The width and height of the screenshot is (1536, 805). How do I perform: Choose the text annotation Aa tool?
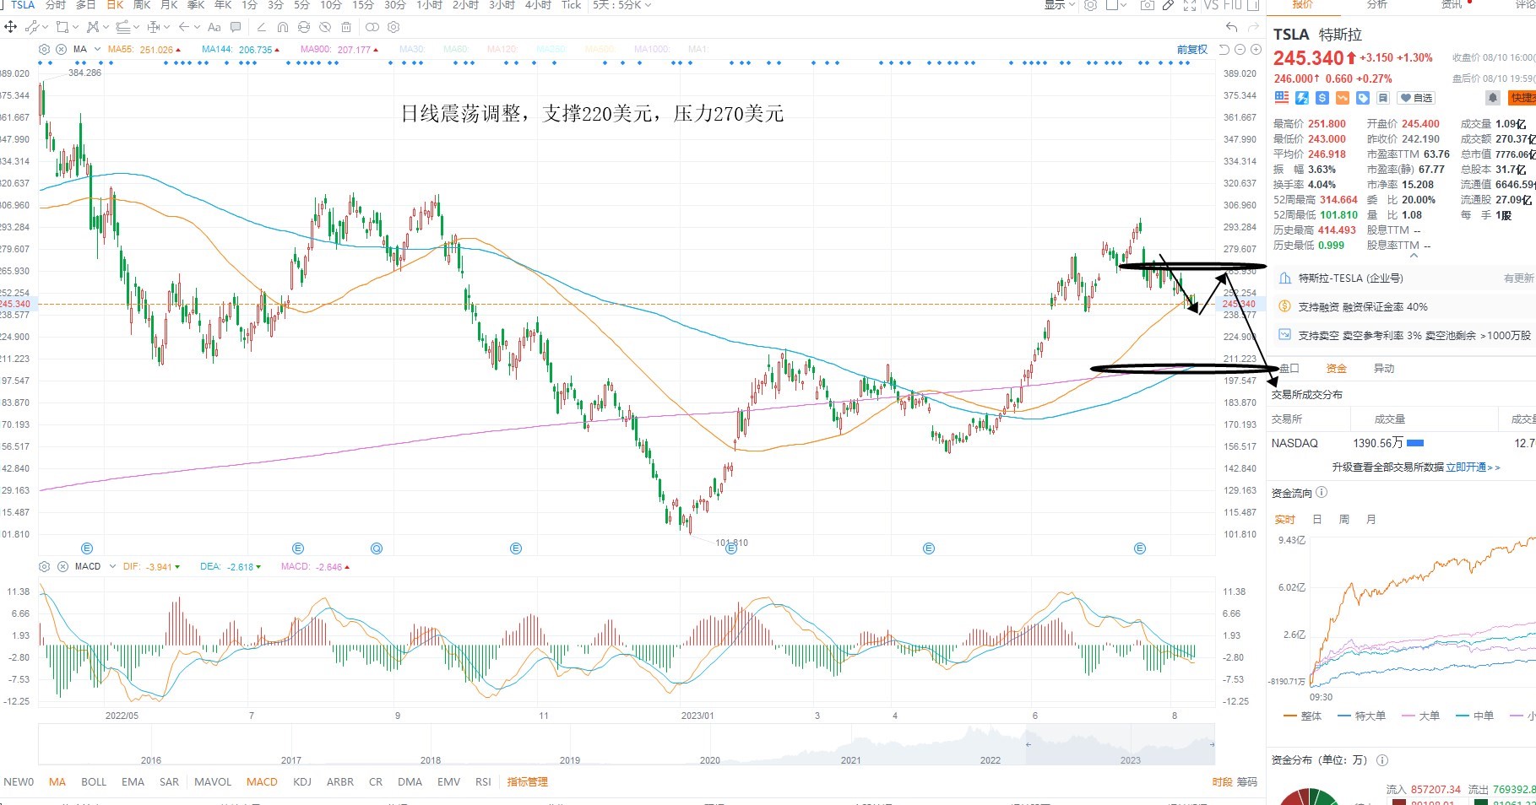pyautogui.click(x=214, y=27)
